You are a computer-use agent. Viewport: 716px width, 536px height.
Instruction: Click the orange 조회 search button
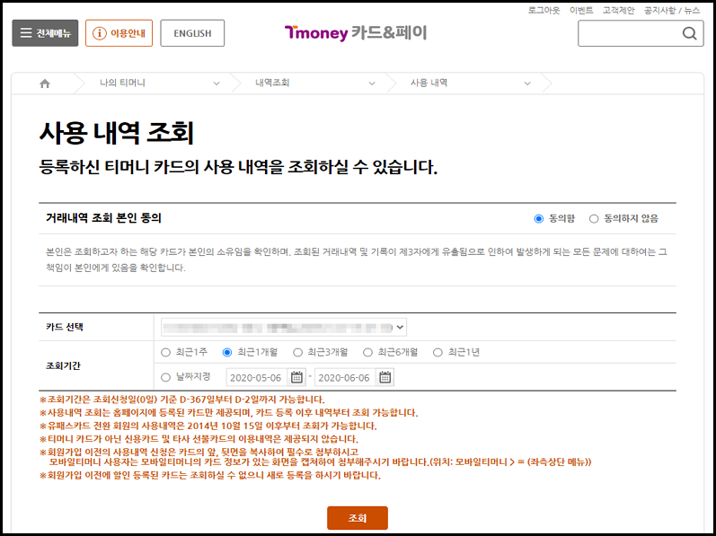pos(358,518)
